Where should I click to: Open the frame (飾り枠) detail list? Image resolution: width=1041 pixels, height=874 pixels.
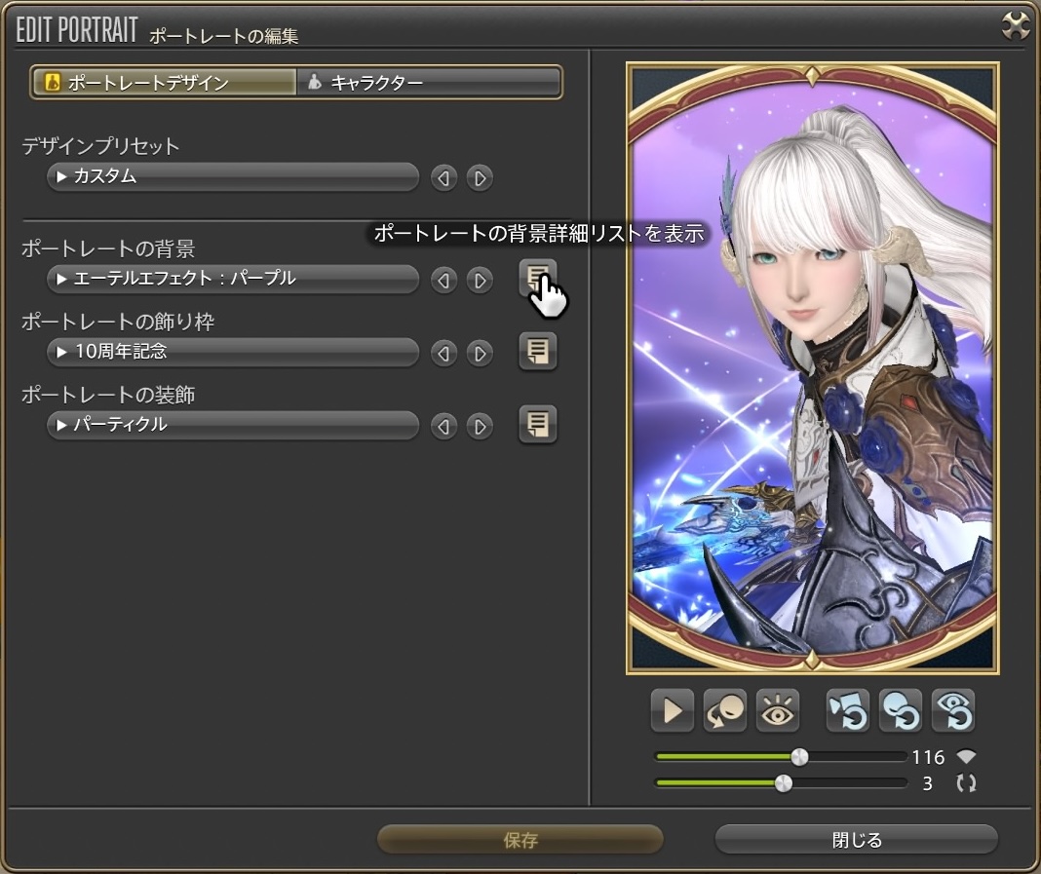[537, 351]
